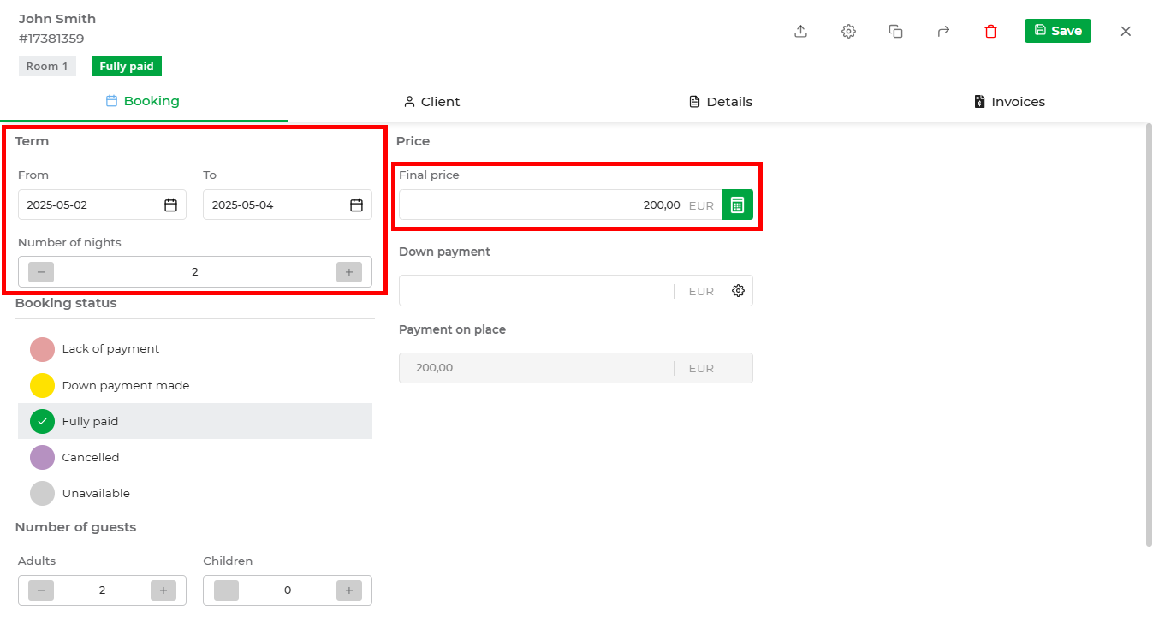Increase number of children
This screenshot has height=629, width=1153.
[349, 590]
